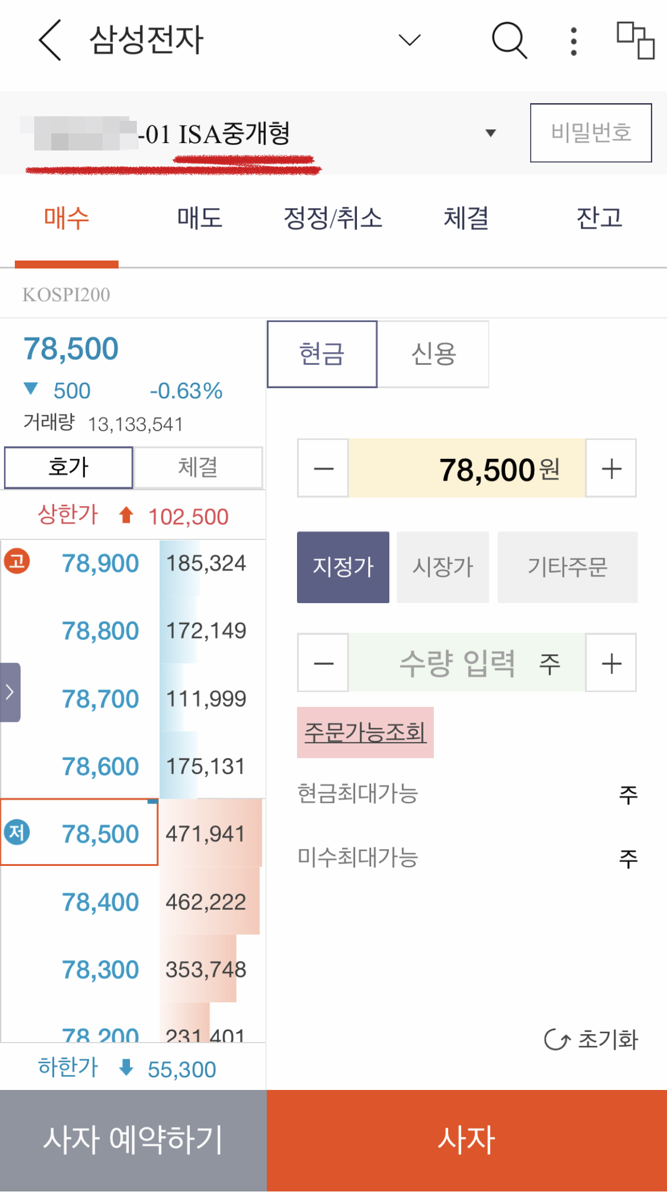Open 기타주문 other order types
Image resolution: width=667 pixels, height=1192 pixels.
click(x=568, y=567)
